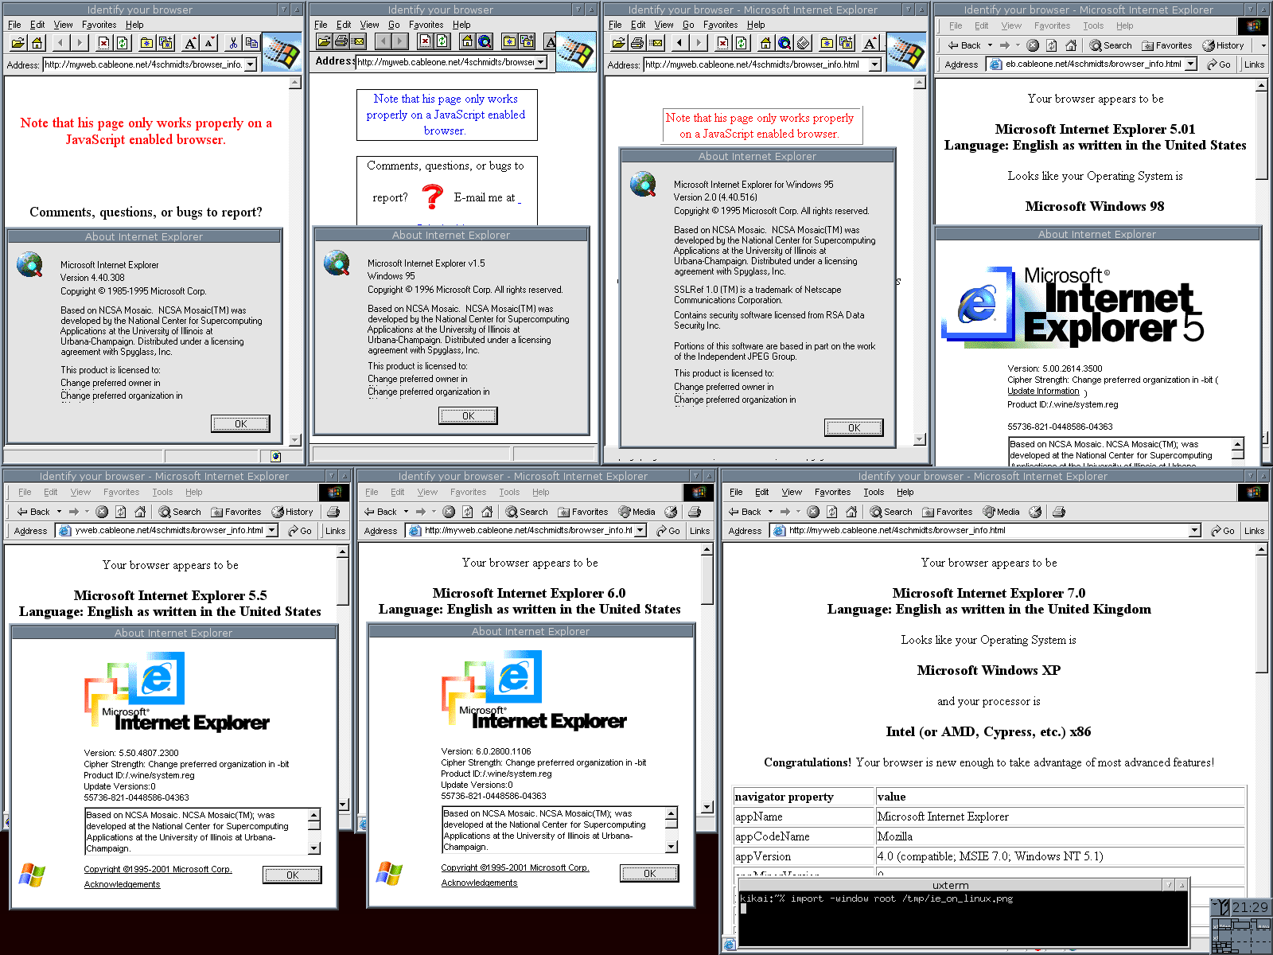This screenshot has width=1273, height=955.
Task: Expand the address dropdown in the IE 7.0 window
Action: [x=1195, y=531]
